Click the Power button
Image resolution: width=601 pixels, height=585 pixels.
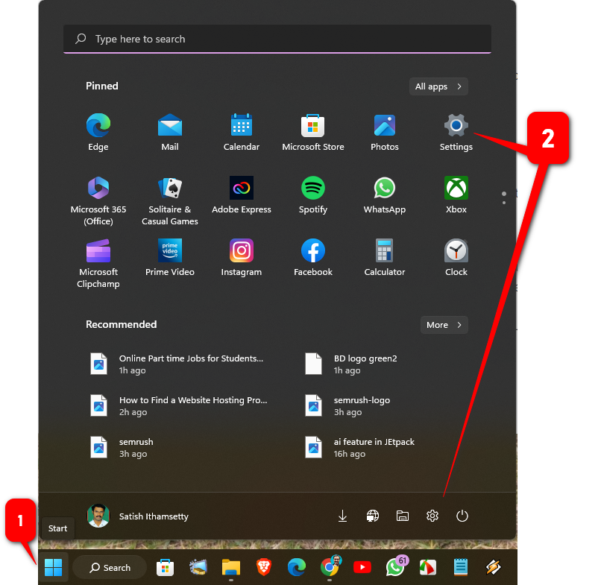pyautogui.click(x=462, y=516)
